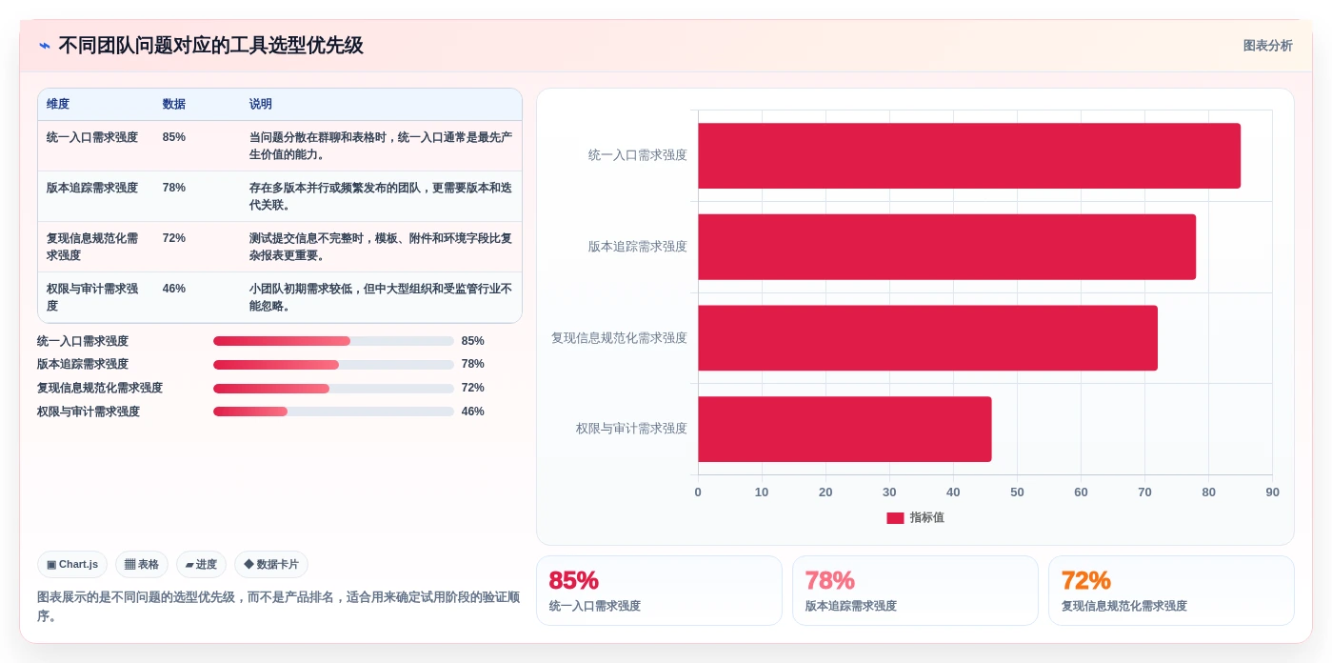The height and width of the screenshot is (663, 1332).
Task: Click the 权限与审计需求强度 progress bar
Action: (333, 412)
